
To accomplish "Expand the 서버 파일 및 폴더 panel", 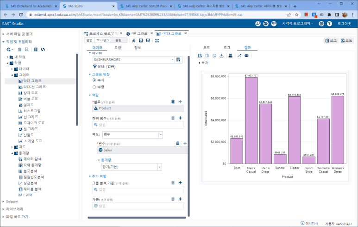I will tap(3, 34).
